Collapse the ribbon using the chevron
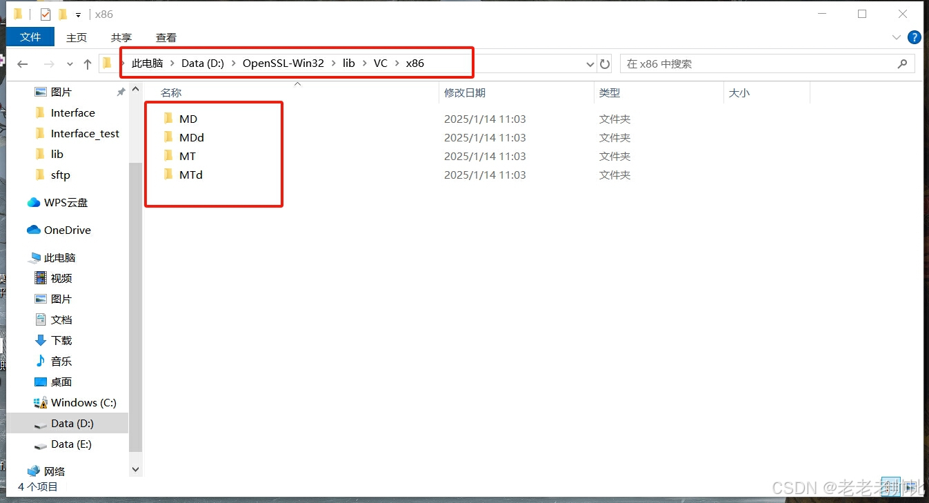The image size is (929, 503). tap(896, 37)
